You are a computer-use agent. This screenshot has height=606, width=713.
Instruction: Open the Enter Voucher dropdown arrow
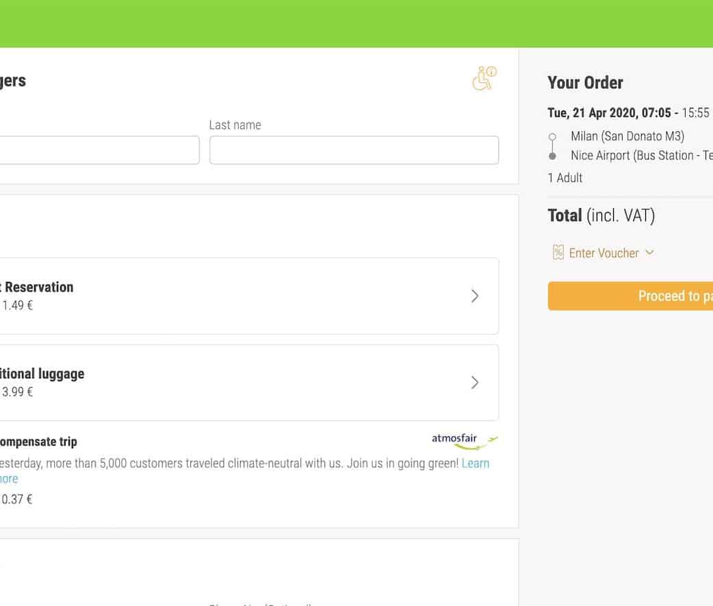pyautogui.click(x=649, y=252)
